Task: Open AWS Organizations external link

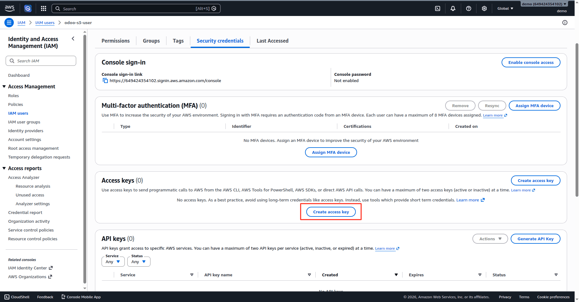Action: (30, 277)
